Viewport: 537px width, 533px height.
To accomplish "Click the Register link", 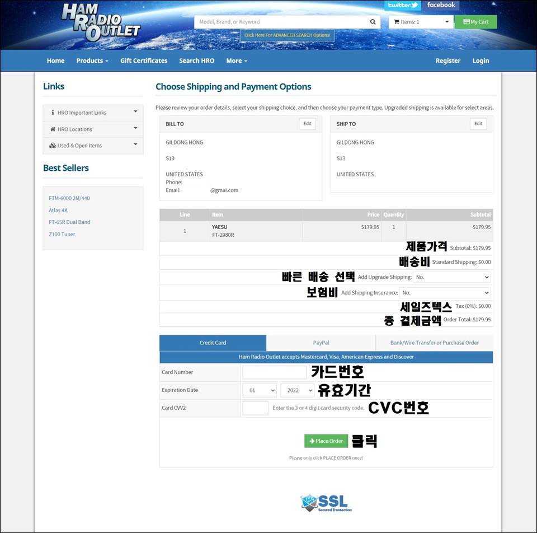I will (448, 60).
